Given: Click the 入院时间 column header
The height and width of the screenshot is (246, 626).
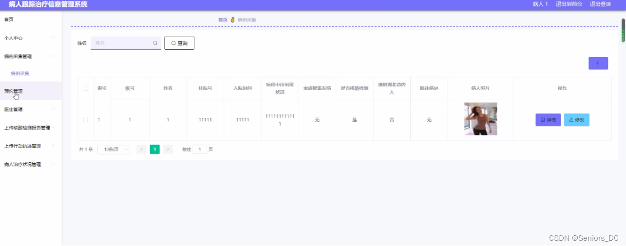Looking at the screenshot, I should click(243, 88).
